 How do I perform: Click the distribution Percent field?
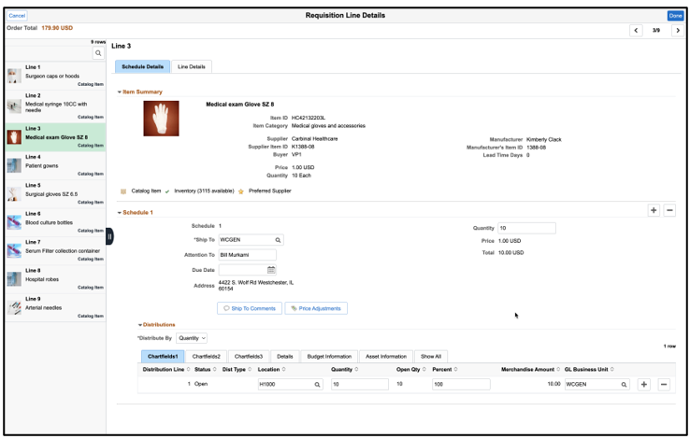pos(461,385)
